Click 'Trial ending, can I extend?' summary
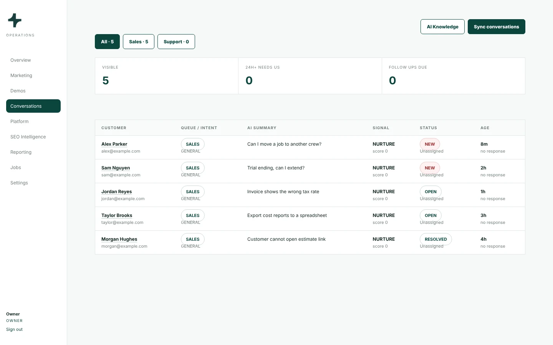 (276, 168)
